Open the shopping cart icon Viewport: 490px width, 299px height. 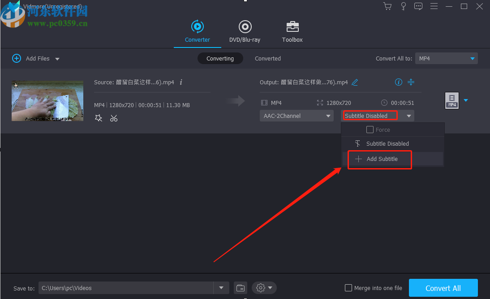point(387,6)
